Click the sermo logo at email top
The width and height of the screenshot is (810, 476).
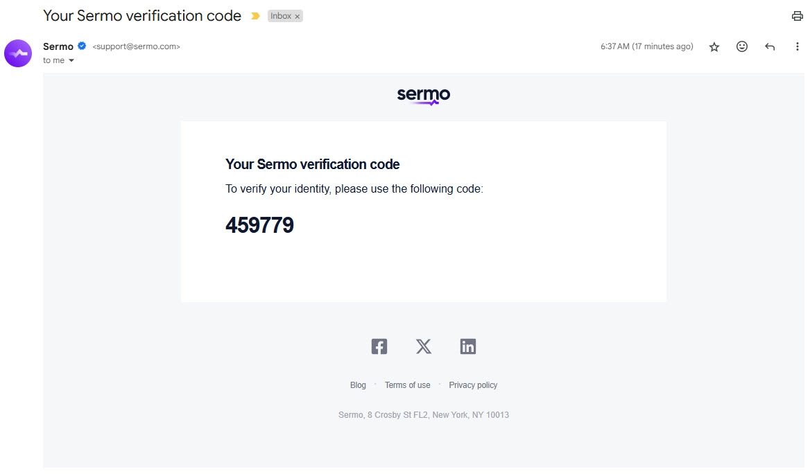coord(424,96)
